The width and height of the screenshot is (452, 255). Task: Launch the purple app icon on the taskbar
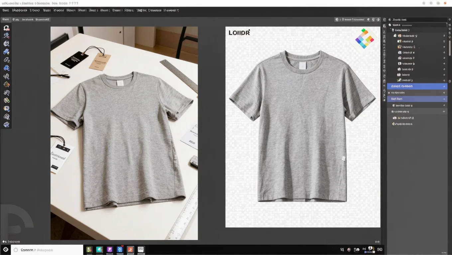coord(110,250)
